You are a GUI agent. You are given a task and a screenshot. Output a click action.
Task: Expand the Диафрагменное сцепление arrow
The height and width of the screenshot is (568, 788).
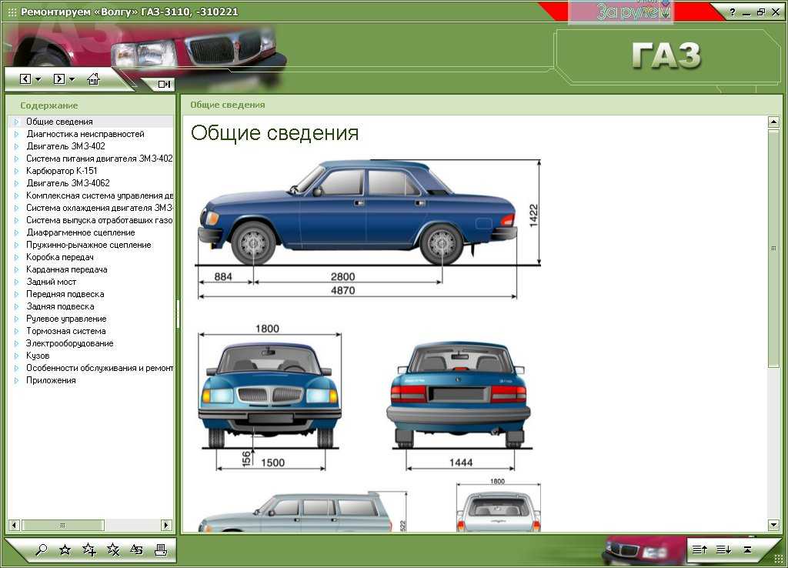click(17, 232)
